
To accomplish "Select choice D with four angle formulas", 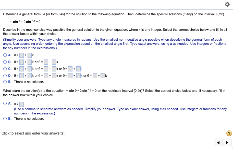I will (x=5, y=76).
